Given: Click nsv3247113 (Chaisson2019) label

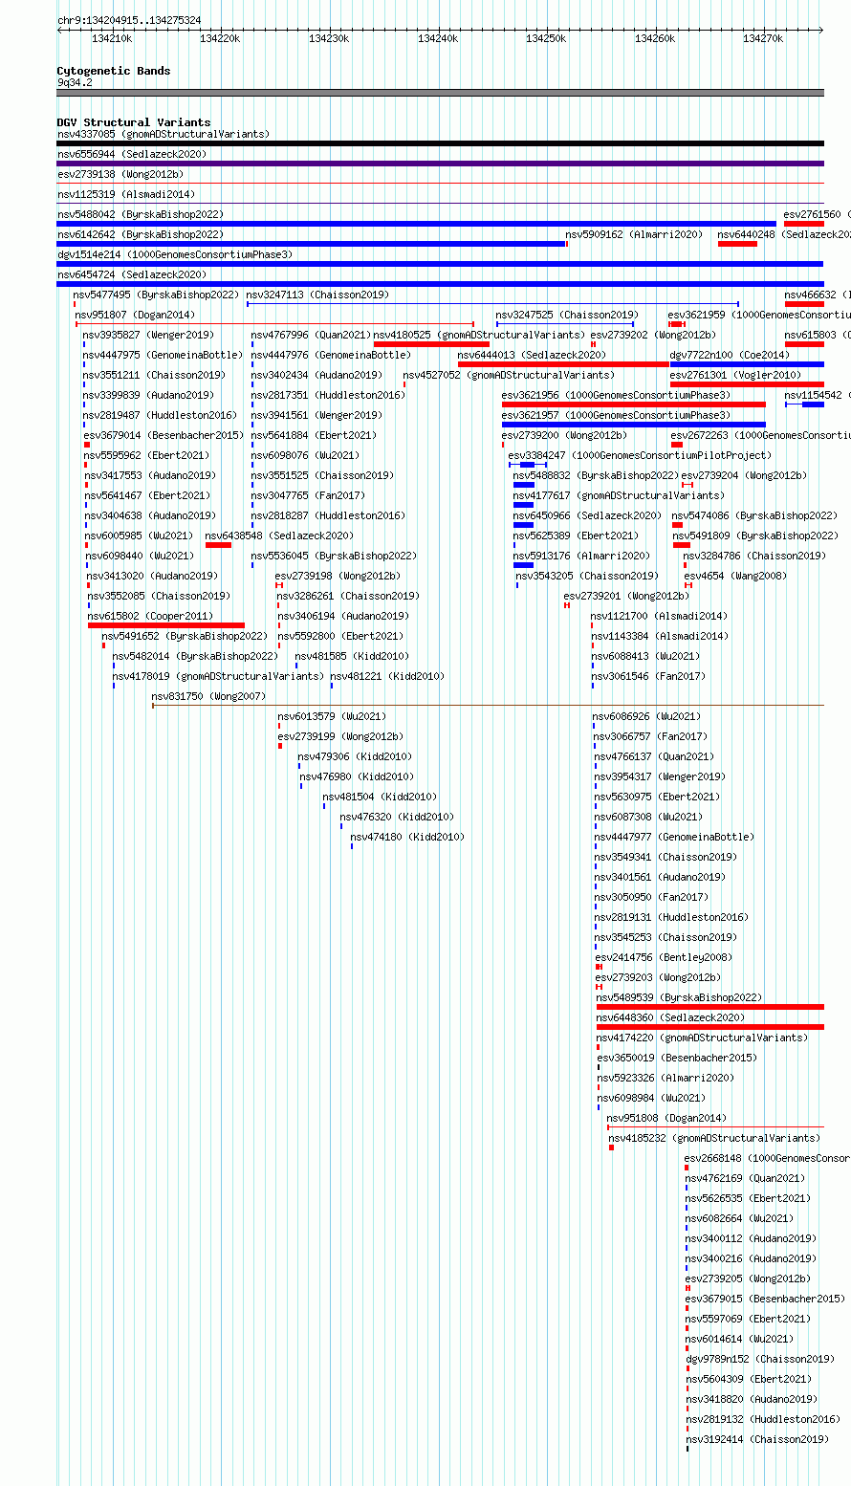Looking at the screenshot, I should coord(318,295).
